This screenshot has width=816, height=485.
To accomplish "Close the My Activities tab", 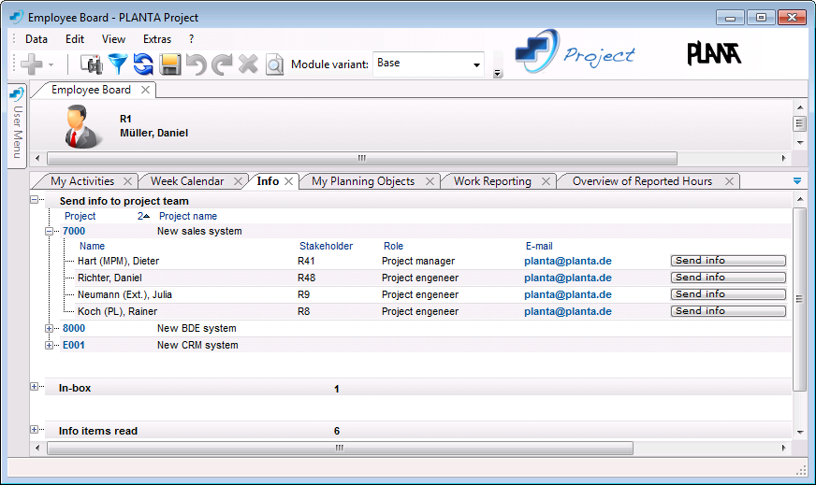I will [127, 181].
